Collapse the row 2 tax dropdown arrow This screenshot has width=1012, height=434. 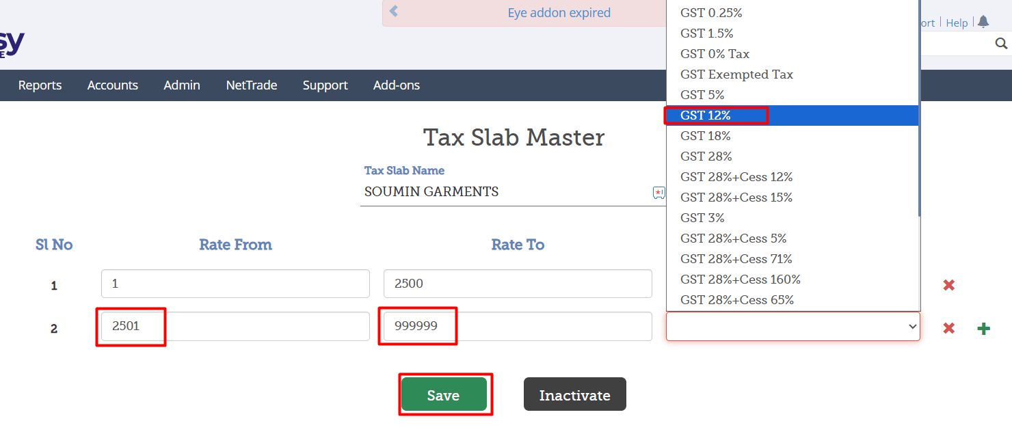click(912, 327)
